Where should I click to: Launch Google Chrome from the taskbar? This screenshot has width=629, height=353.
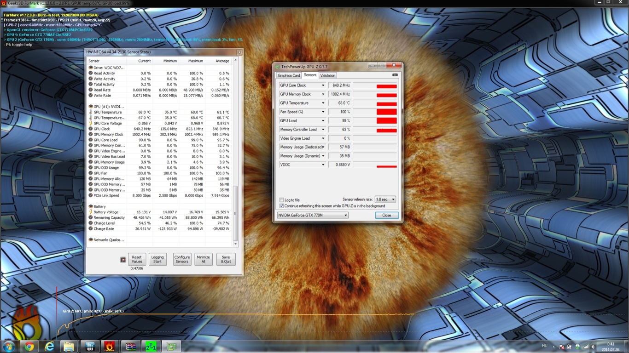click(x=29, y=346)
